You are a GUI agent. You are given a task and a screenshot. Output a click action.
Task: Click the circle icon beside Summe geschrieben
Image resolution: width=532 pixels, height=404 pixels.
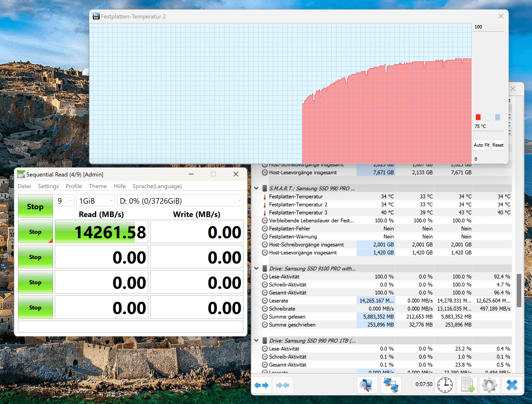click(x=265, y=325)
